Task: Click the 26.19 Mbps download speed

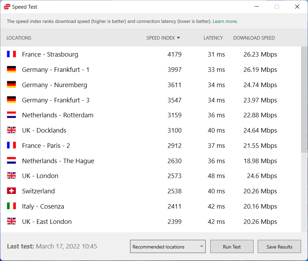Action: (x=260, y=69)
